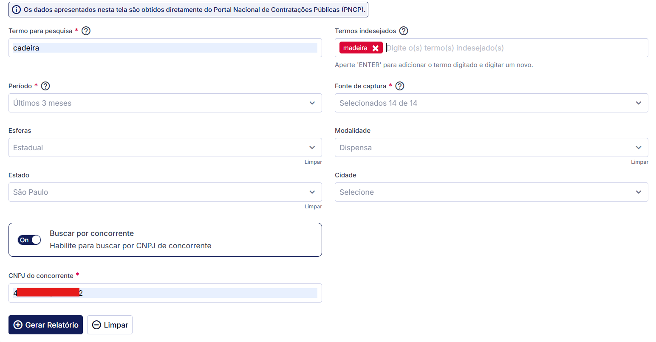
Task: Remove the 'madeira' tag with its X
Action: [x=375, y=48]
